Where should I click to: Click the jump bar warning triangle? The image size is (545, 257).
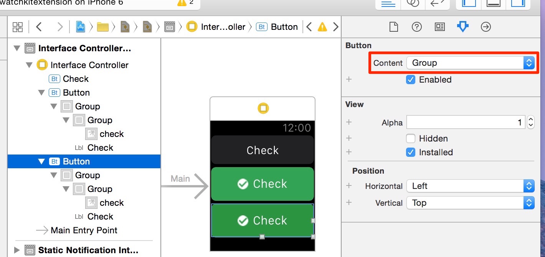point(322,27)
